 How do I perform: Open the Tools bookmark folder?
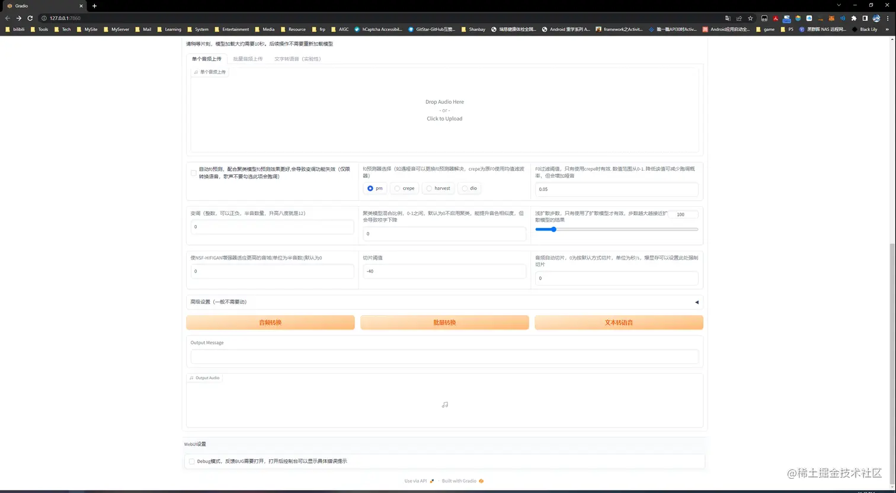pyautogui.click(x=39, y=29)
